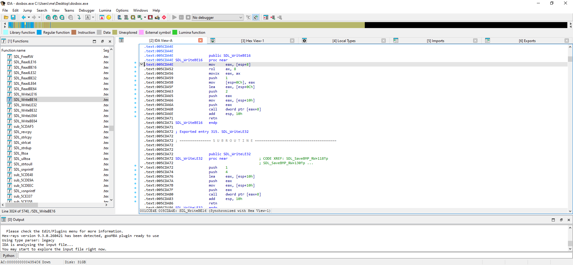The width and height of the screenshot is (573, 265).
Task: Toggle breakpoint dot at address 005CDA80
Action: coord(135,192)
